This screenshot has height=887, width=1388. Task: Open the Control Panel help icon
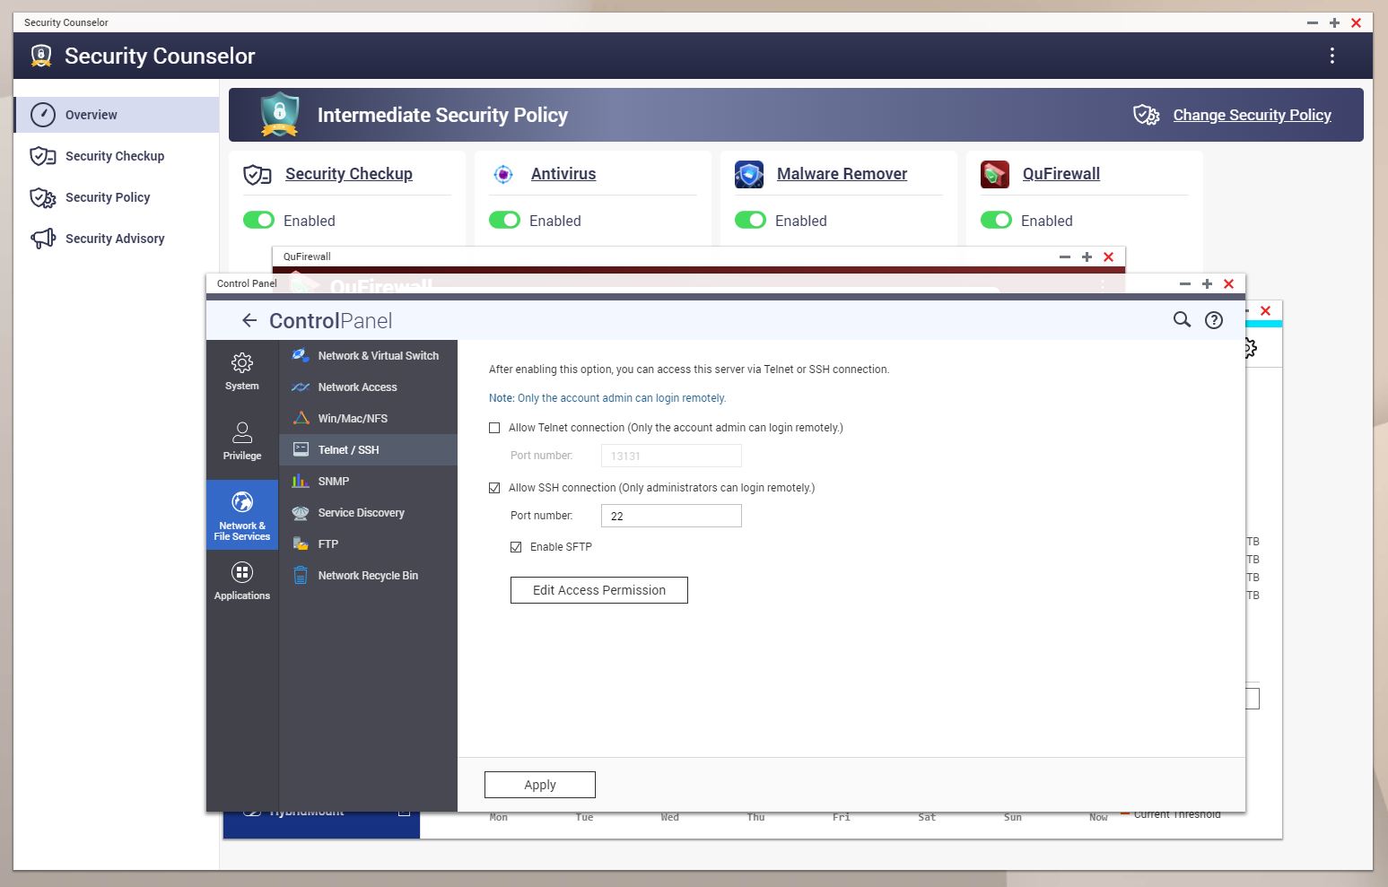point(1213,320)
